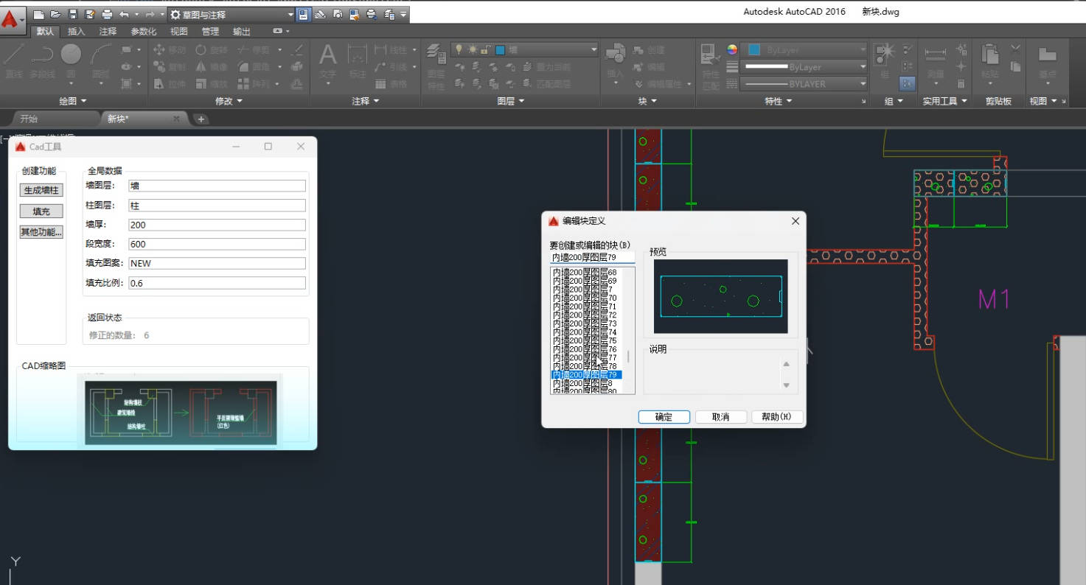Screen dimensions: 1086x585
Task: Toggle the layer lock padlock icon
Action: 484,49
